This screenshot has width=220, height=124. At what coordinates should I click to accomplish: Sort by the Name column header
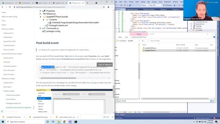(144, 45)
